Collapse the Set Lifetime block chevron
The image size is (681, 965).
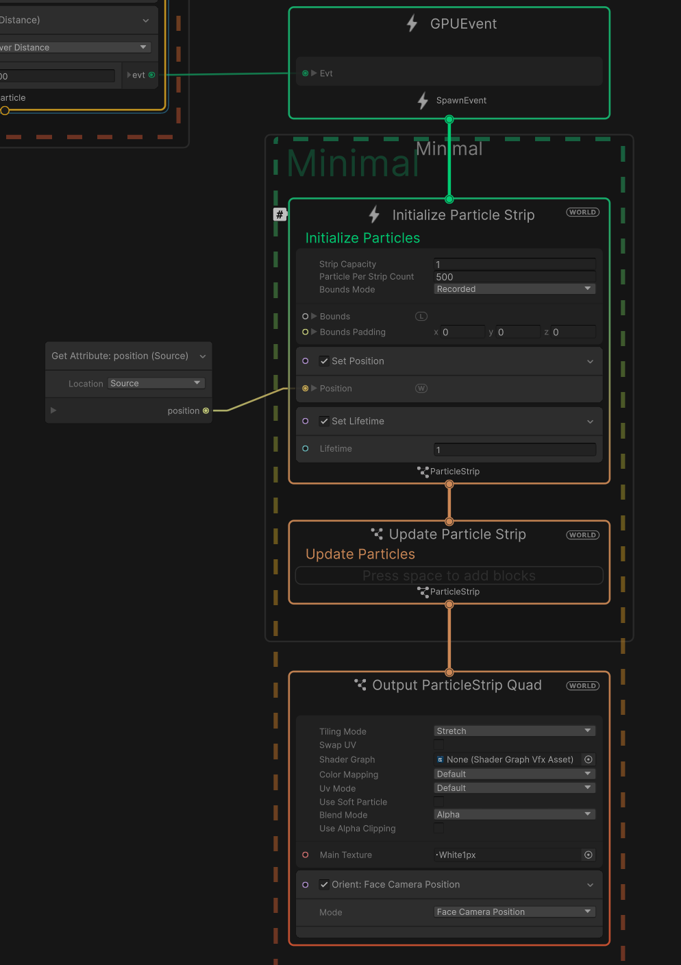[590, 422]
